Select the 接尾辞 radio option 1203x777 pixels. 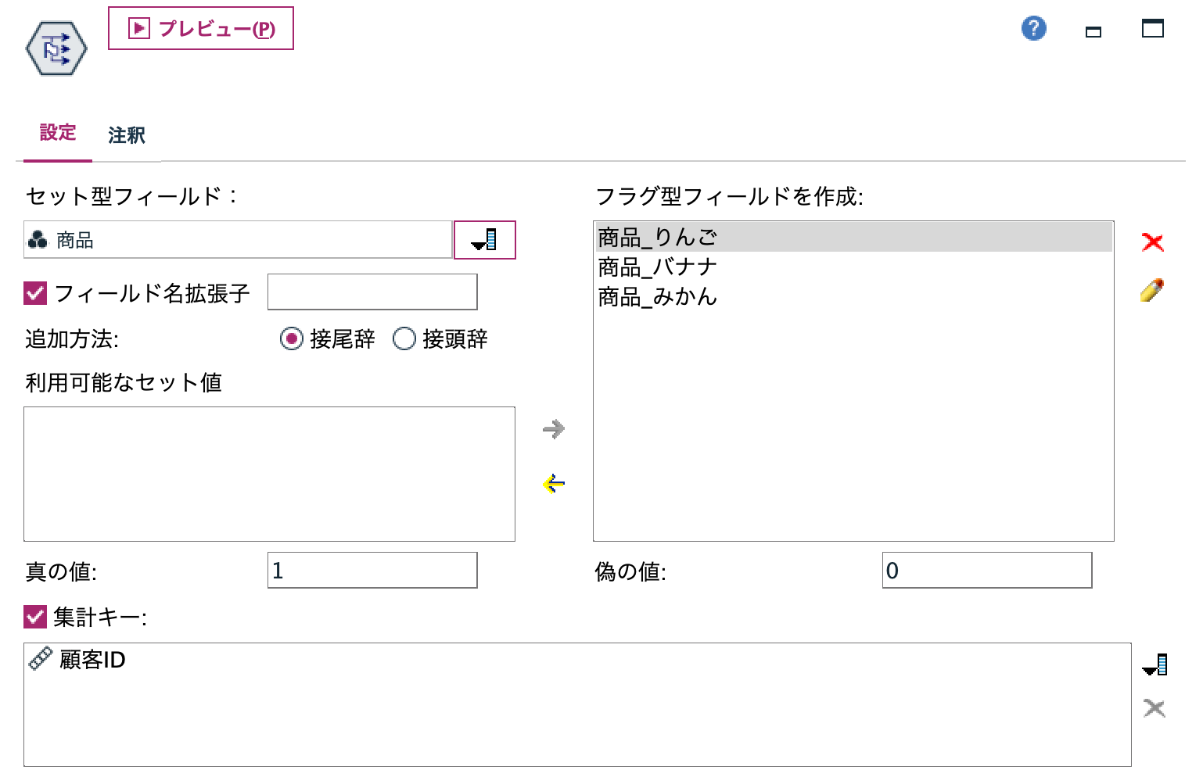coord(292,339)
